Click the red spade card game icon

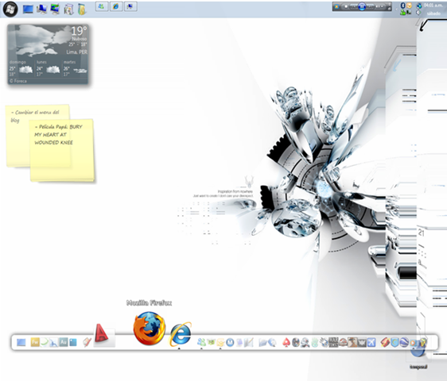tap(286, 342)
